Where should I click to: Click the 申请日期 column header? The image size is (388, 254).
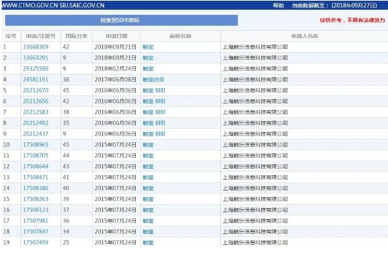(117, 36)
